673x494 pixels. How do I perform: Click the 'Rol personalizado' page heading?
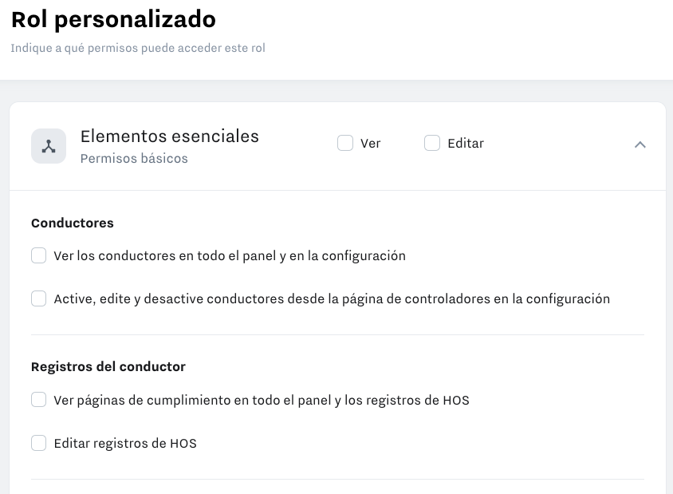point(113,18)
